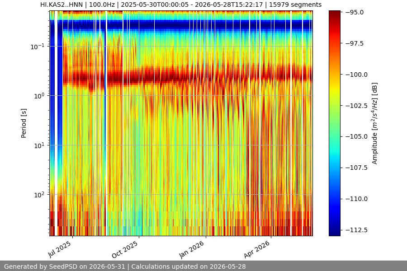Click the −105.0 colorbar tick
Viewport: 407px width, 271px height.
click(x=356, y=136)
